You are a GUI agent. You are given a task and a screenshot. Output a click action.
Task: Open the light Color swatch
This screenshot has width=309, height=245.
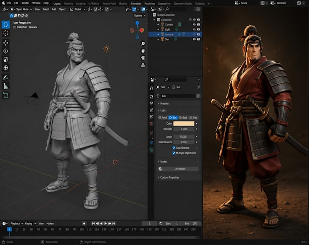tap(184, 124)
